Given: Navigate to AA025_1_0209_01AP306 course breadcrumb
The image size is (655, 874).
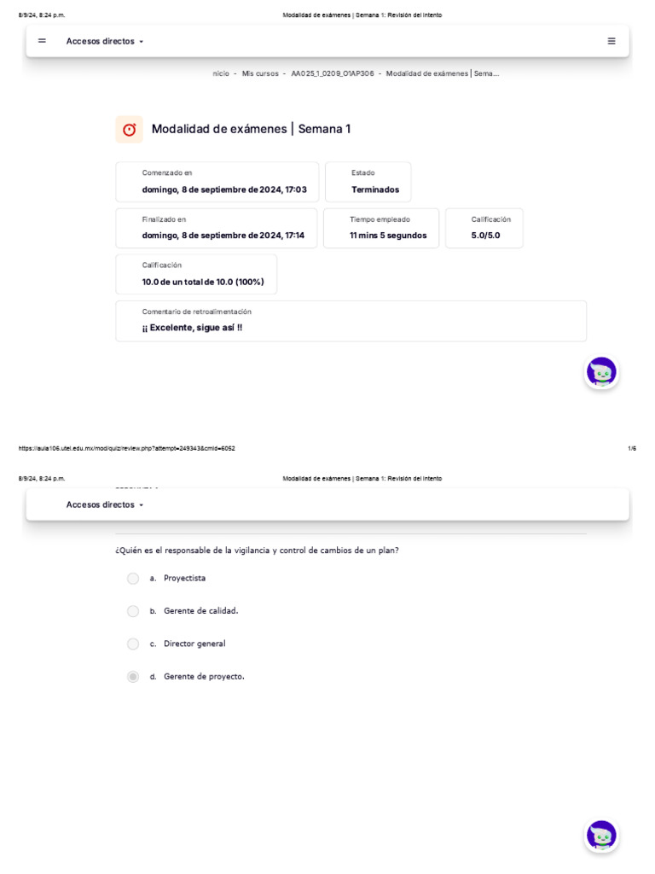Looking at the screenshot, I should pyautogui.click(x=332, y=73).
